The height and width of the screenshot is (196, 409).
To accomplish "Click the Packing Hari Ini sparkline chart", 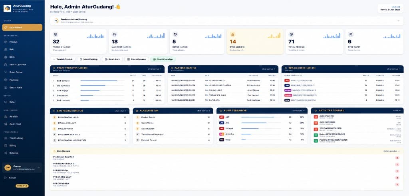I will coord(95,36).
